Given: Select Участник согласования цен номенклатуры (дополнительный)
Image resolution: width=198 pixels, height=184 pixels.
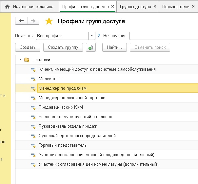Looking at the screenshot, I should coord(107,164).
